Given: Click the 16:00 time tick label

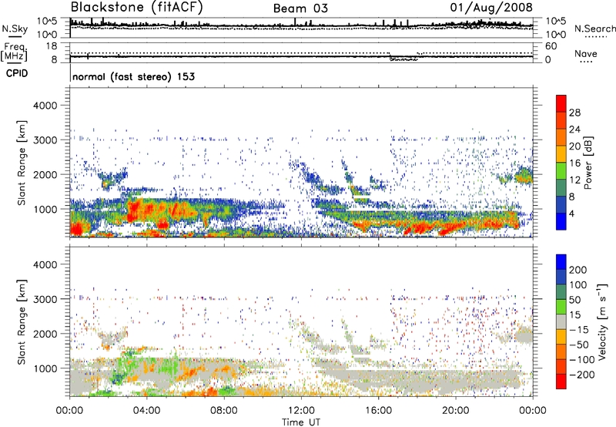Looking at the screenshot, I should [x=378, y=411].
